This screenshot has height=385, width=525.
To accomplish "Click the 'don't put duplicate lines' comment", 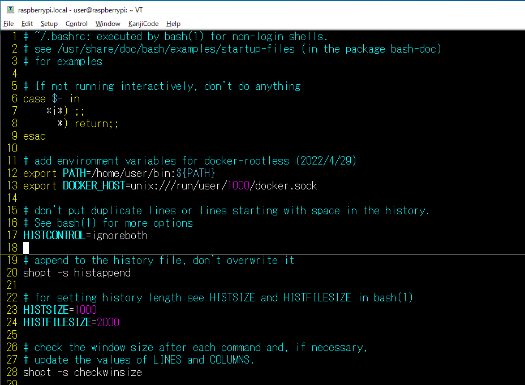I will click(x=226, y=211).
